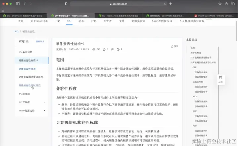The image size is (238, 146).
Task: Open a new tab with the plus icon
Action: (x=170, y=4)
